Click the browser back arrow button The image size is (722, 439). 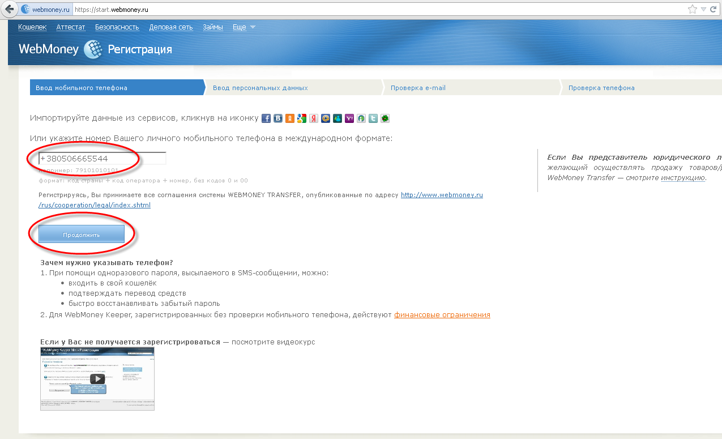(8, 9)
